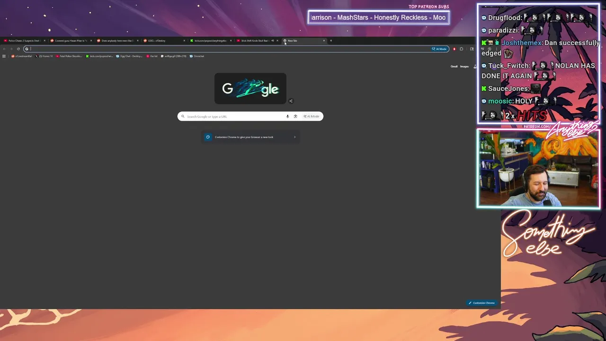Click Customize Chrome button at bottom right
Screen dimensions: 606x341
pyautogui.click(x=481, y=303)
